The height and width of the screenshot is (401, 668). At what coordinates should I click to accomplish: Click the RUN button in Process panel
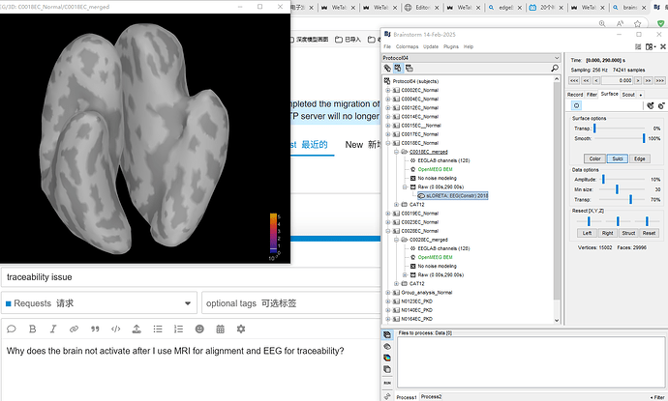pos(387,384)
